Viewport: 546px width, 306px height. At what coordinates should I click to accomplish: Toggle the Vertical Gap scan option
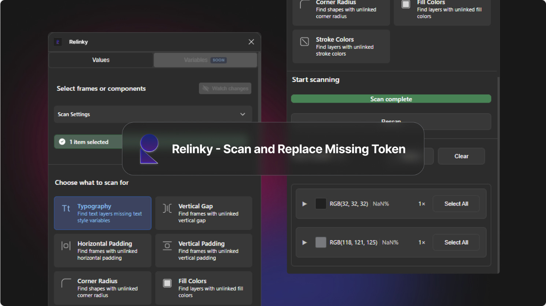204,213
